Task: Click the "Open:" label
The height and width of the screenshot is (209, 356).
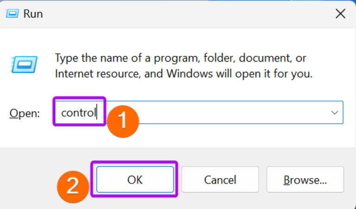Action: click(25, 113)
